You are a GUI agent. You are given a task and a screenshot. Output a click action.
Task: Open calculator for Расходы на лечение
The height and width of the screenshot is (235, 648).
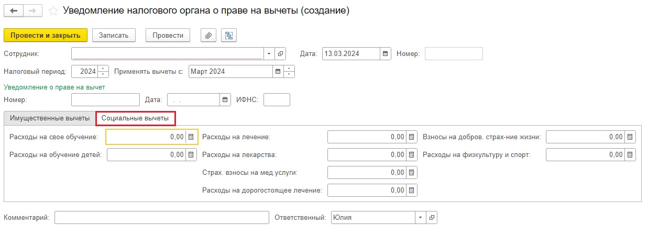(412, 137)
